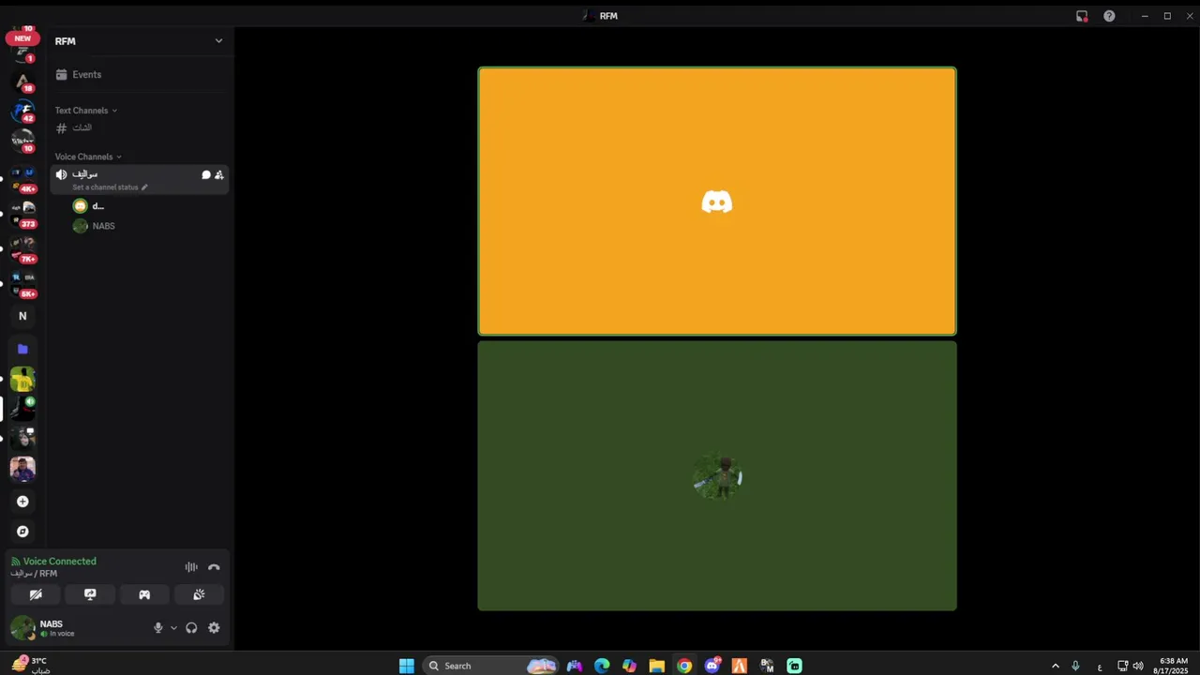This screenshot has width=1200, height=675.
Task: Select the orange Discord-logo video tile
Action: click(717, 201)
